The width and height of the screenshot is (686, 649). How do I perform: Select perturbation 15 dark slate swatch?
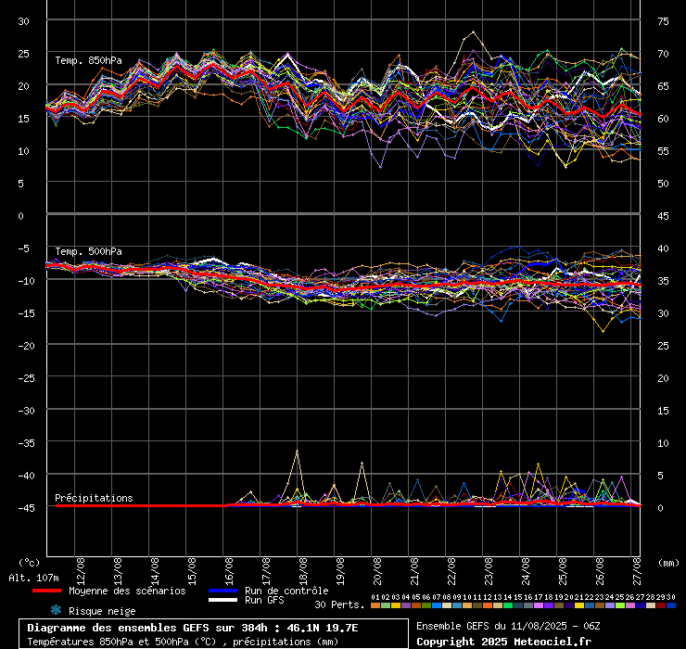point(518,605)
